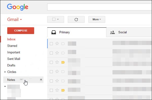Star the fourth email in the list

click(x=57, y=72)
